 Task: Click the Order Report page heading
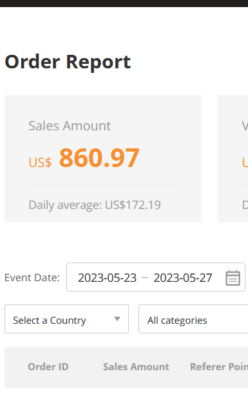(68, 62)
